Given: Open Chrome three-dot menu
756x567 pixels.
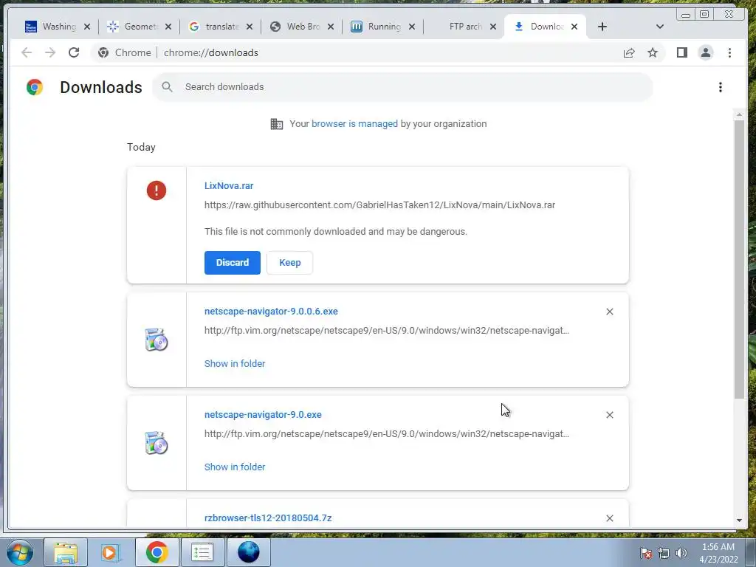Looking at the screenshot, I should (x=729, y=52).
